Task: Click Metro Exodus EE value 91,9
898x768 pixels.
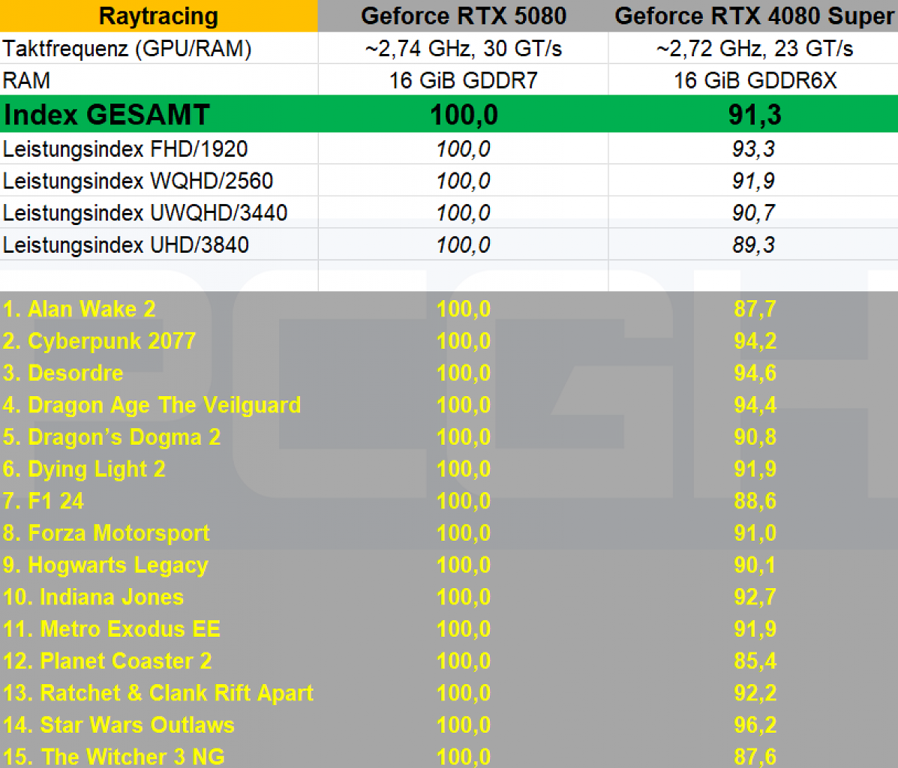Action: pyautogui.click(x=755, y=630)
